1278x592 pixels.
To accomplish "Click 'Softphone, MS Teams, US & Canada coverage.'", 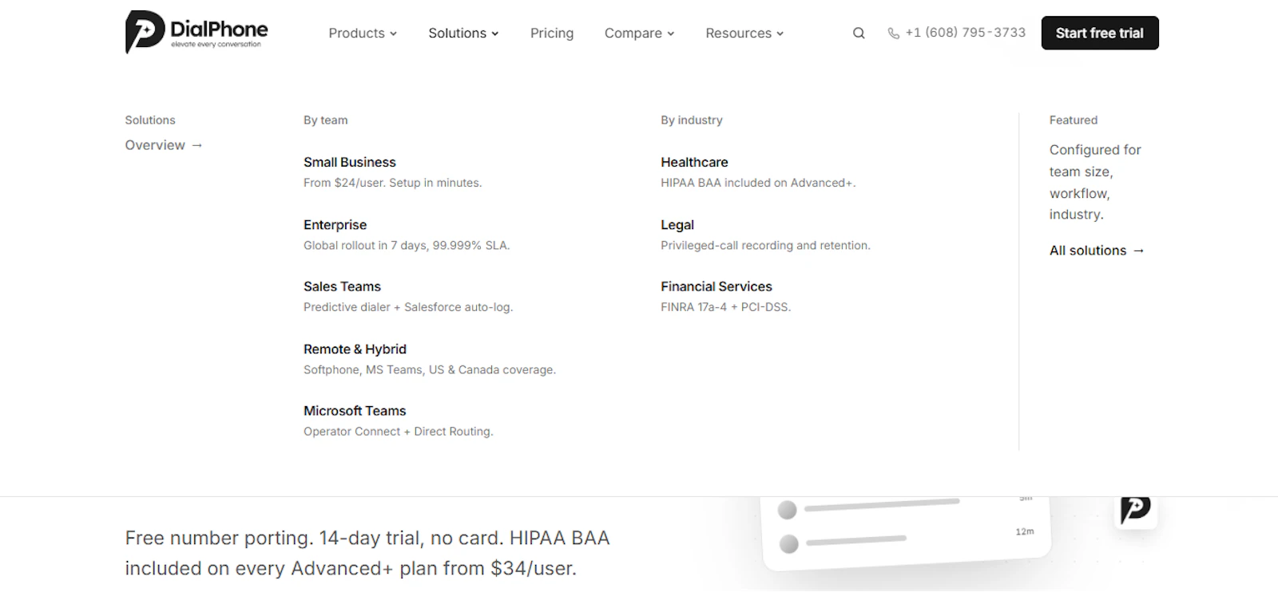I will 430,369.
